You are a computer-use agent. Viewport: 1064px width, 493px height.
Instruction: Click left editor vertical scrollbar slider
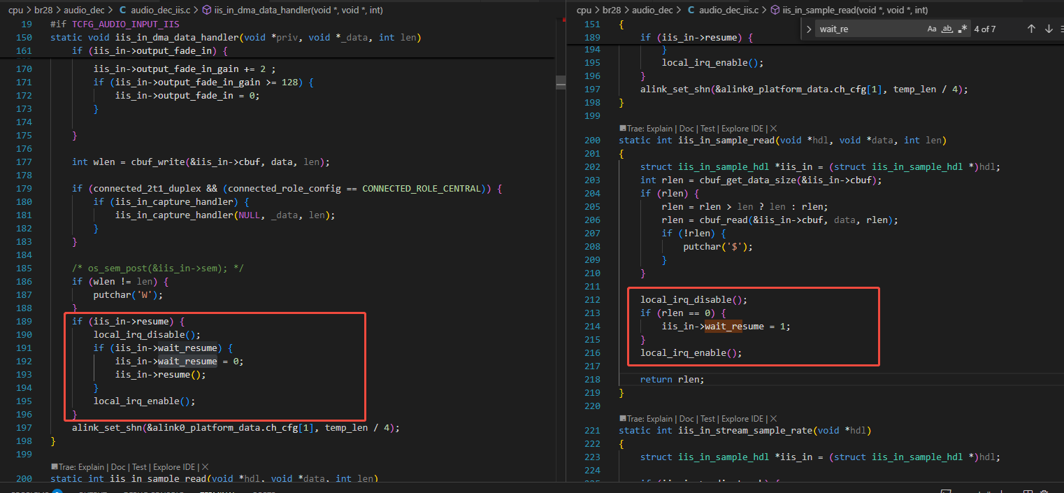561,83
